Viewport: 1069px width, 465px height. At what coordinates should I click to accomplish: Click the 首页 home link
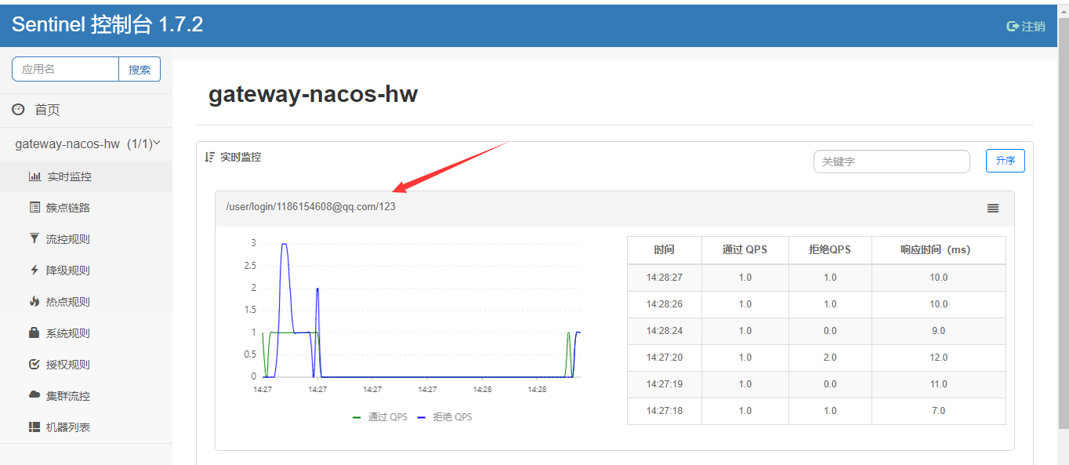47,110
